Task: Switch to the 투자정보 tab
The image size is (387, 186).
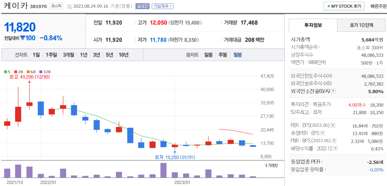Action: click(x=313, y=25)
